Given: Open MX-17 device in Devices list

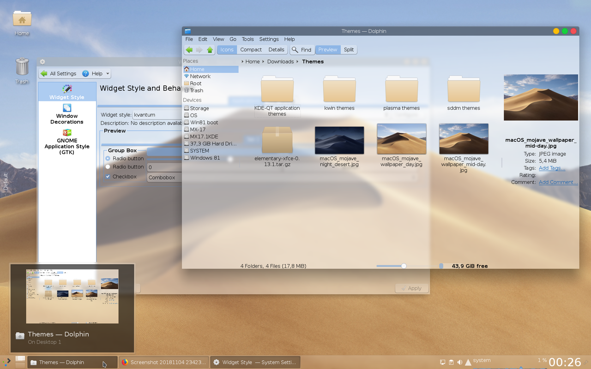Looking at the screenshot, I should 211,130.
